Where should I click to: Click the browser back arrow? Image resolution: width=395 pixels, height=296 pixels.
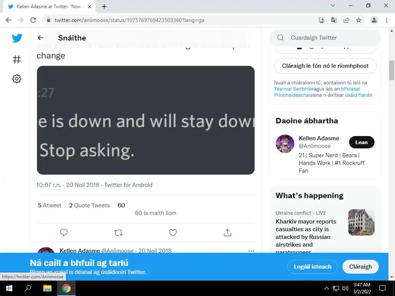click(x=8, y=20)
